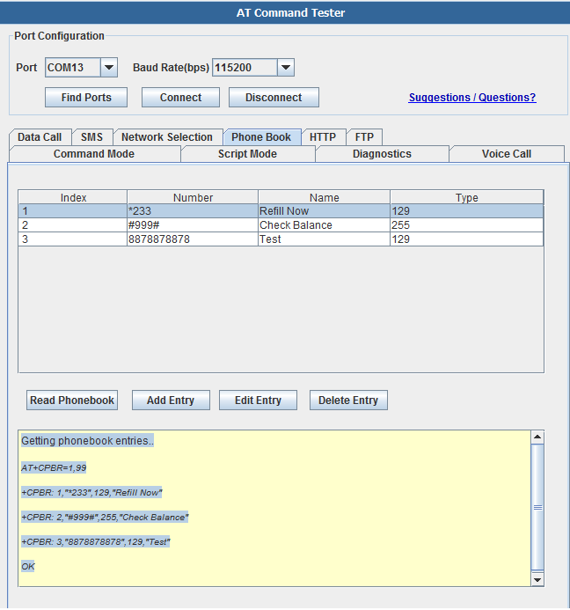Viewport: 570px width, 610px height.
Task: Click the Read Phonebook button
Action: (72, 401)
